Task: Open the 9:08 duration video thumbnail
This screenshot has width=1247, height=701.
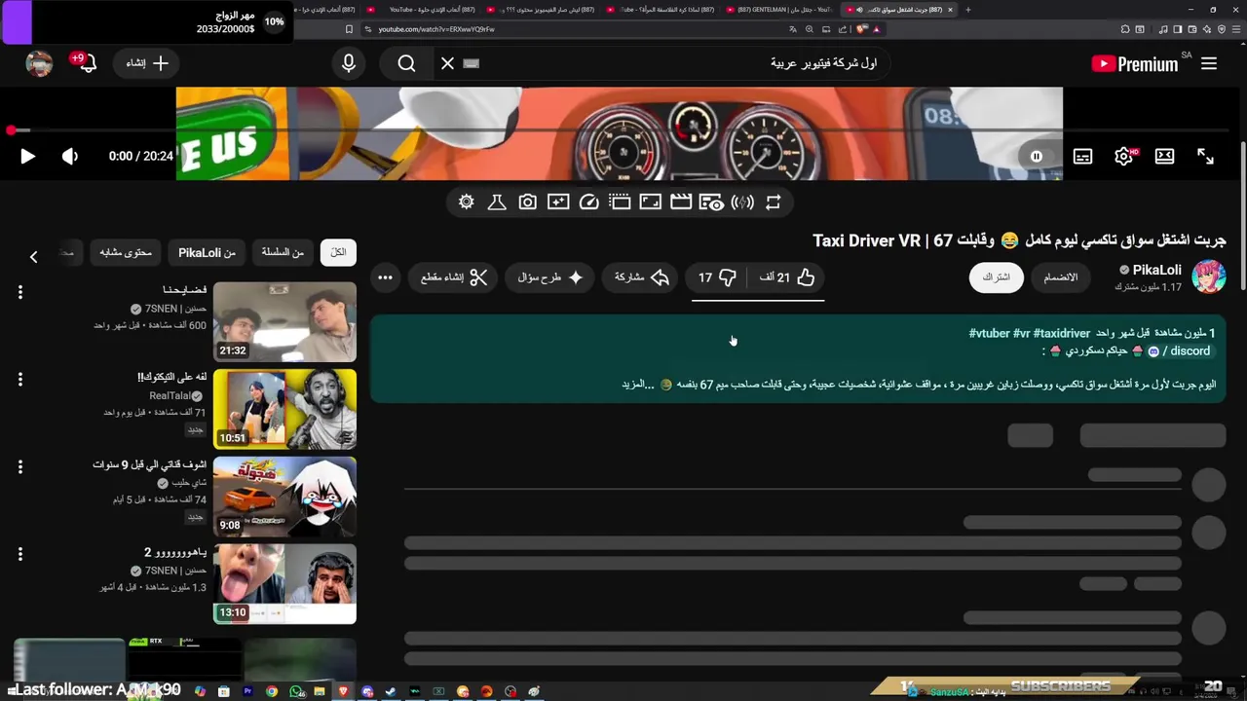Action: tap(284, 497)
